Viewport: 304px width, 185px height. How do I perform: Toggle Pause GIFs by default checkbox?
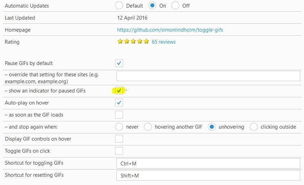point(119,63)
